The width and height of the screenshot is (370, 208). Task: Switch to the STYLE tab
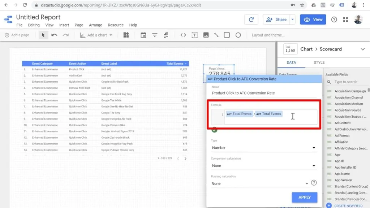pos(319,62)
